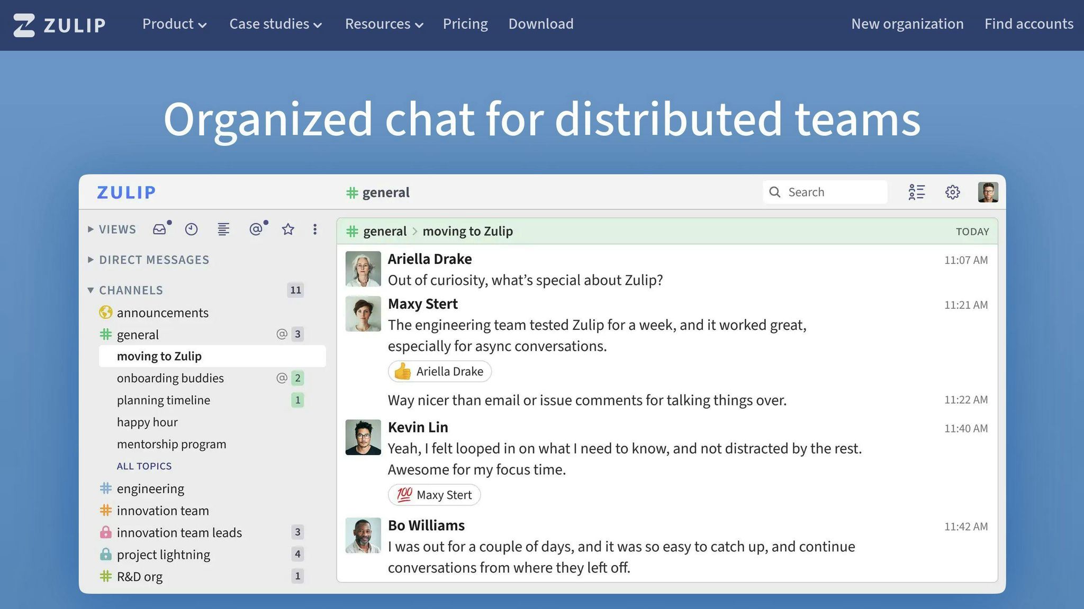This screenshot has width=1084, height=609.
Task: Click the Download menu item
Action: [x=540, y=24]
